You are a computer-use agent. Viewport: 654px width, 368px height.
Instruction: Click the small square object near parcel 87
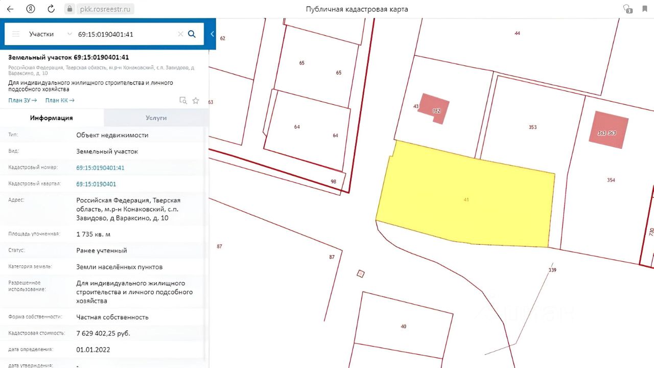click(x=361, y=273)
